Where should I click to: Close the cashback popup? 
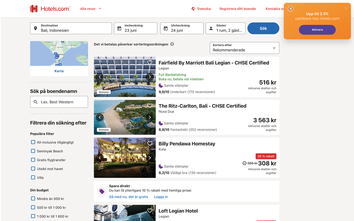[x=346, y=8]
